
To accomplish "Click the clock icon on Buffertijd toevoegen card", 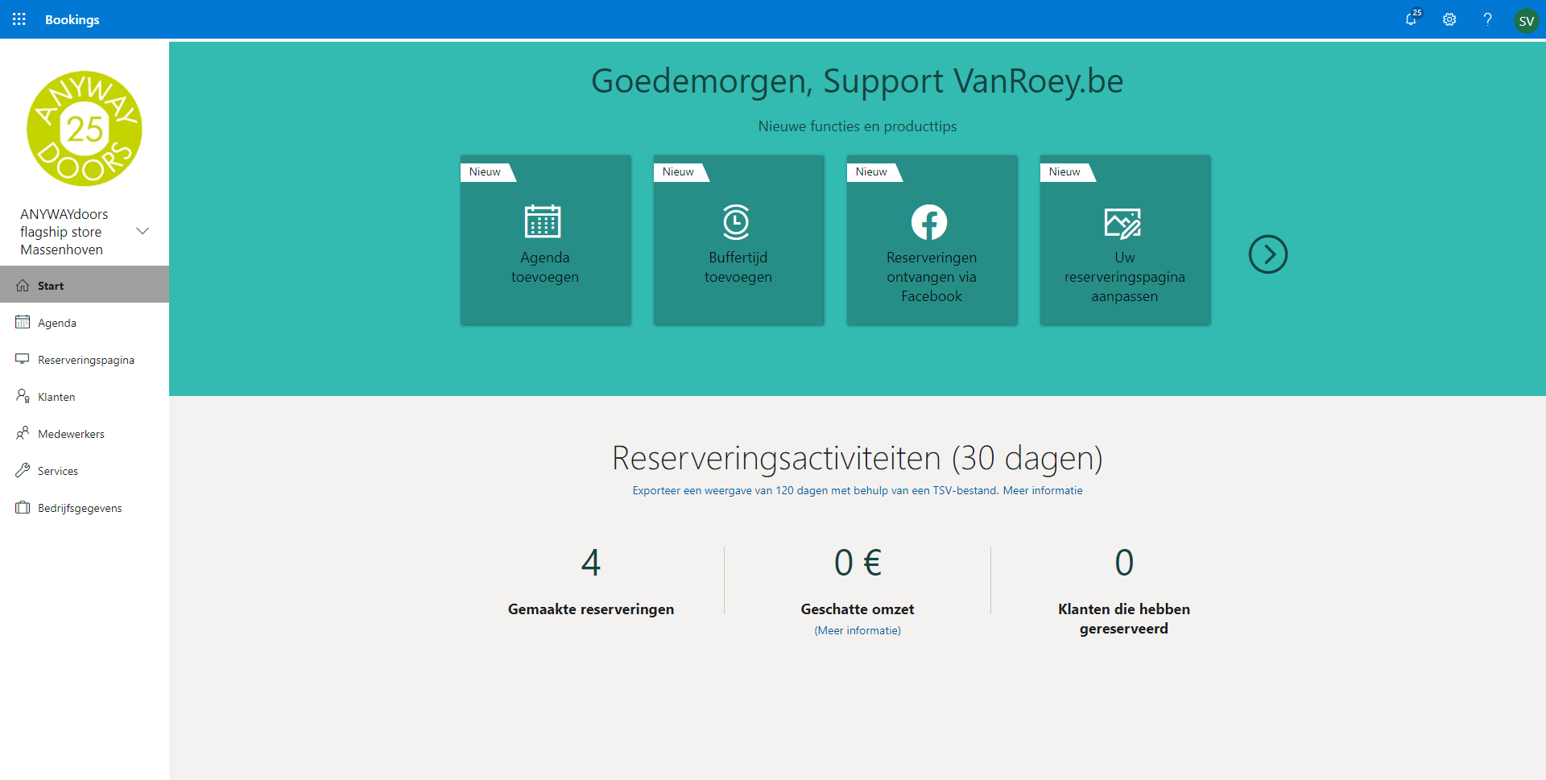I will [x=736, y=221].
